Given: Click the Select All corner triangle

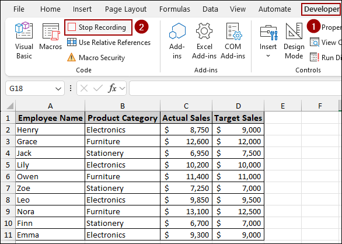Looking at the screenshot, I should [x=10, y=106].
